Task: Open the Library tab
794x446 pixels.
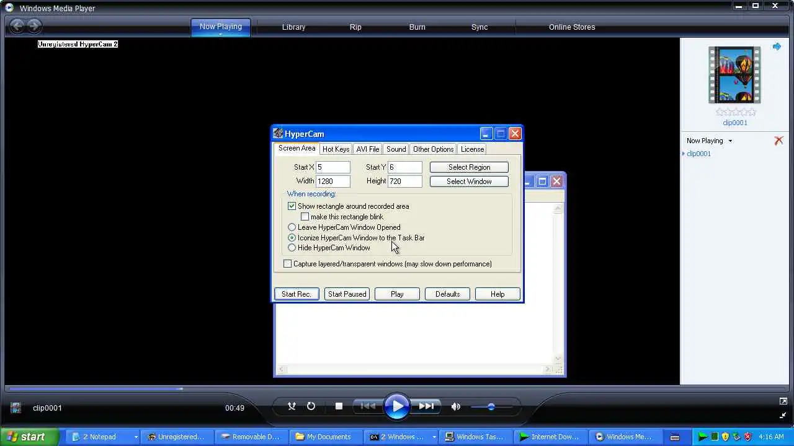Action: (x=293, y=27)
